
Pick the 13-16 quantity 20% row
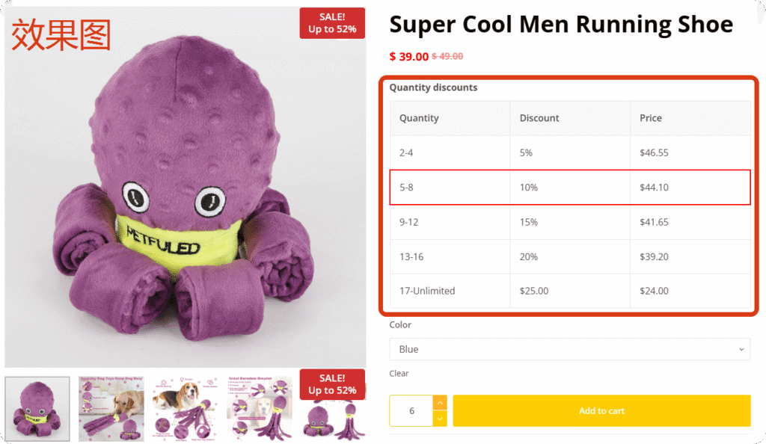pos(569,256)
